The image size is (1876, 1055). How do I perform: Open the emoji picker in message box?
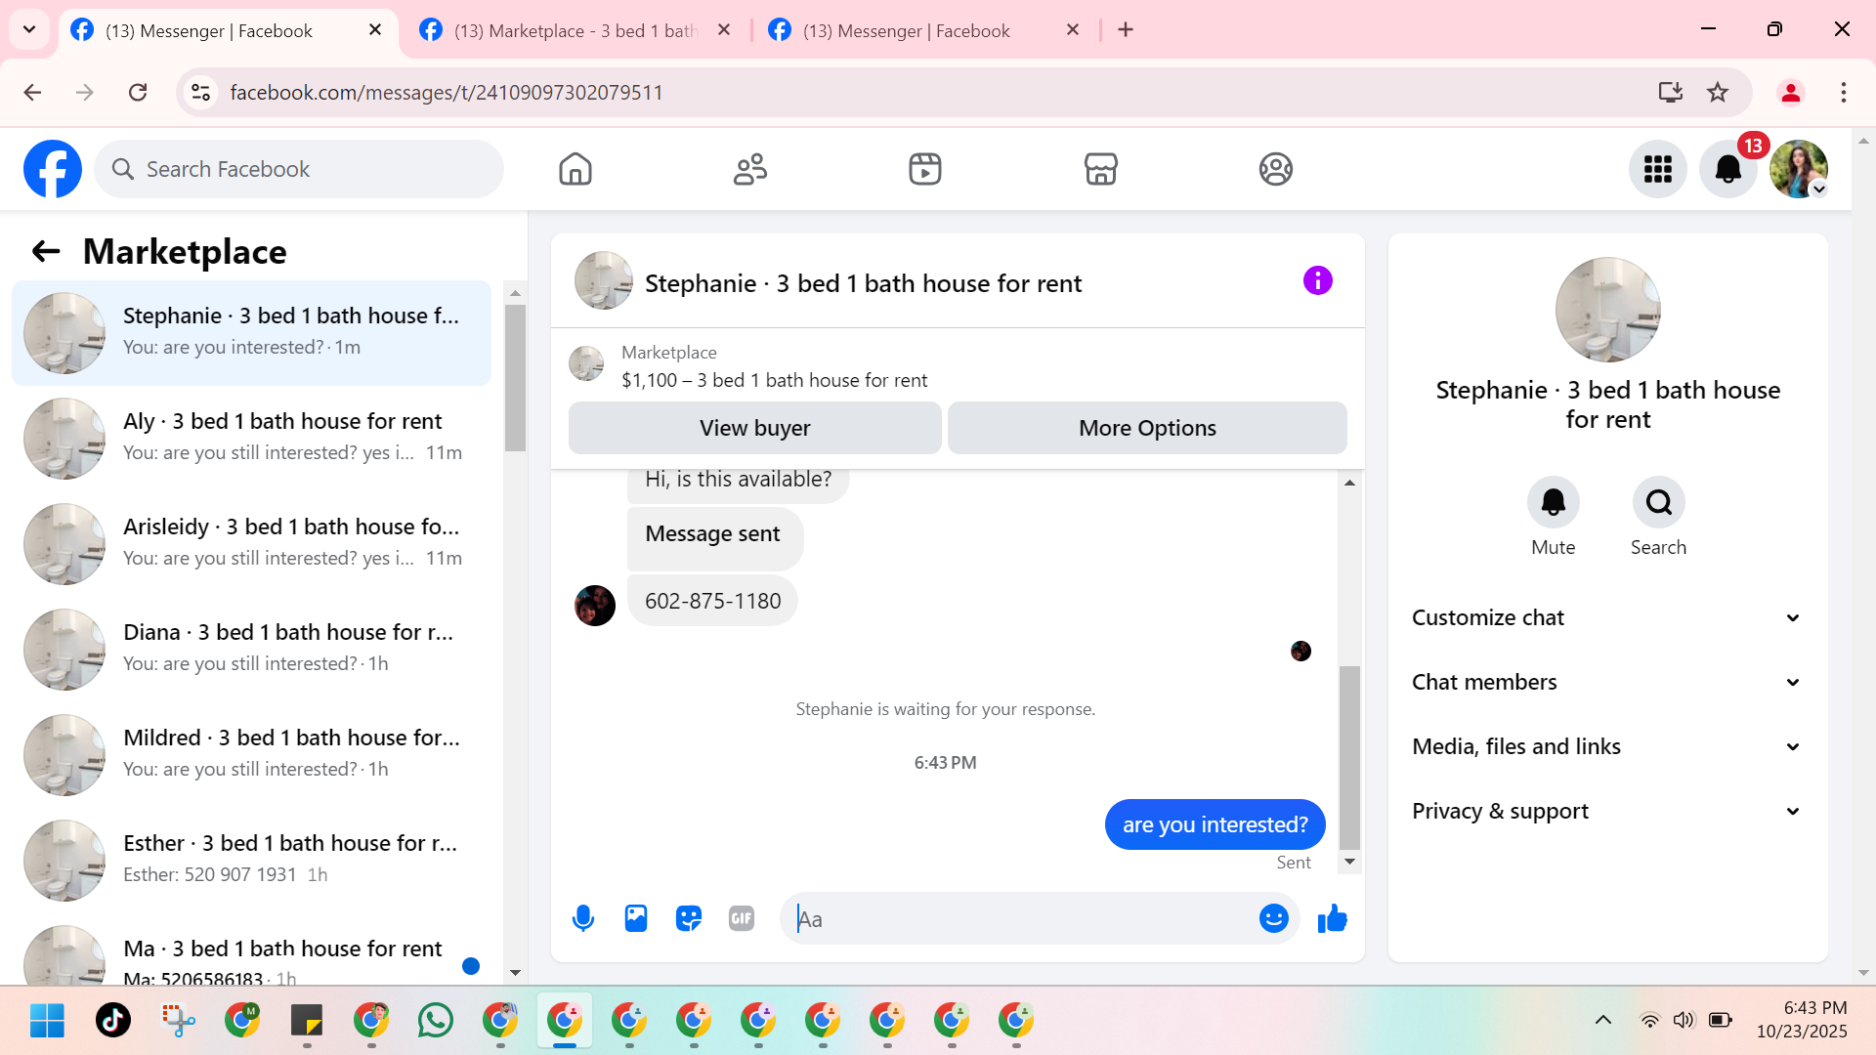pos(1273,918)
